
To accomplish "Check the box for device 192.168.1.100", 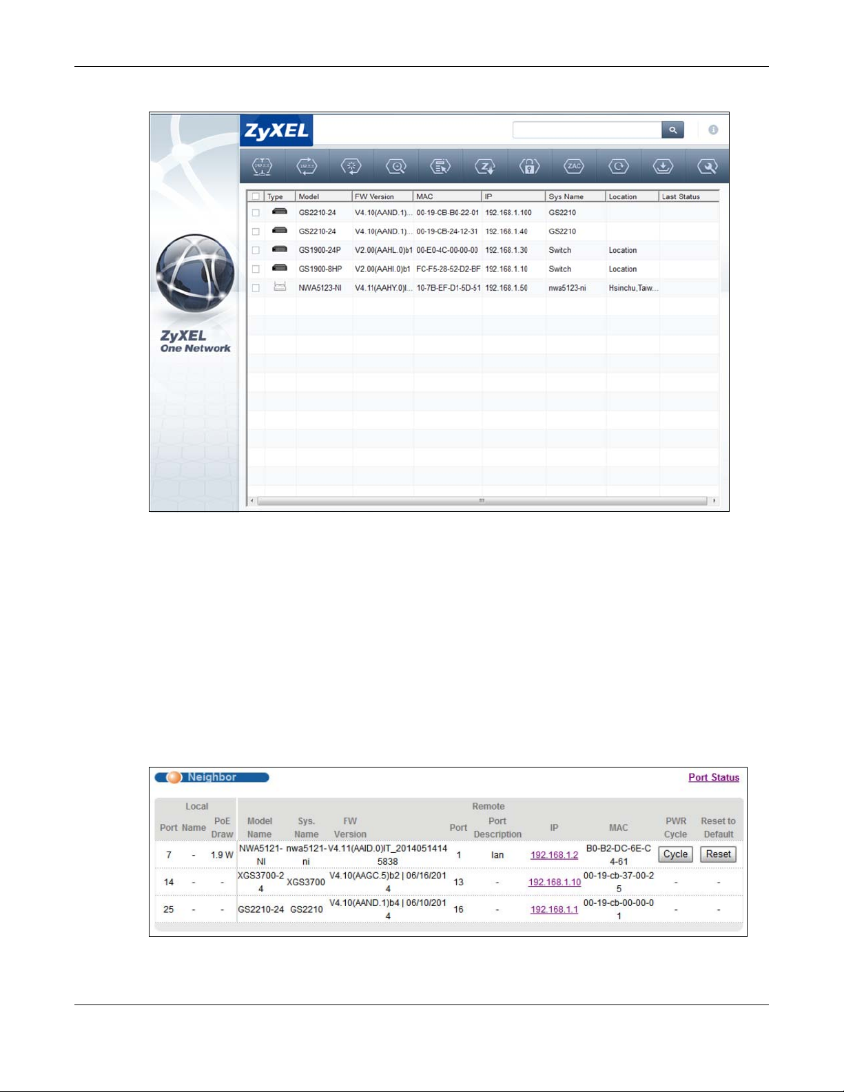I will (256, 213).
